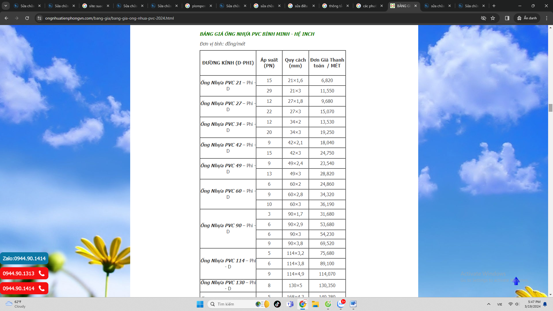Click the VIE language indicator
The image size is (553, 311).
[500, 304]
